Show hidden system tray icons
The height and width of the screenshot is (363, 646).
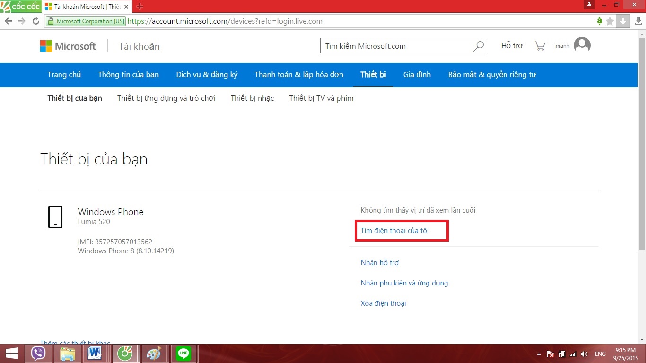pos(539,354)
